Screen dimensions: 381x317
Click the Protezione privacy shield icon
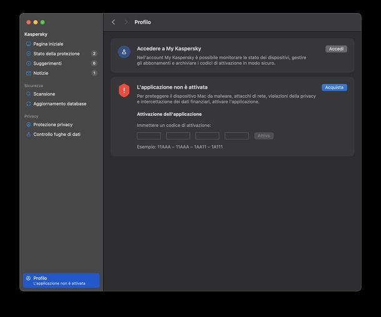tap(29, 125)
